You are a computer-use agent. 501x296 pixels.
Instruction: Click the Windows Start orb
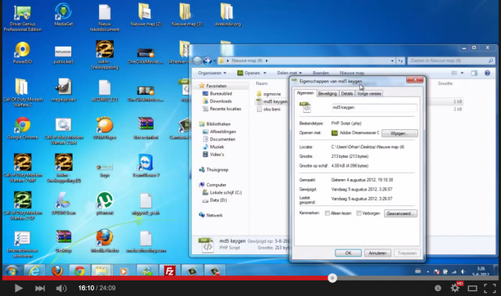(x=11, y=271)
